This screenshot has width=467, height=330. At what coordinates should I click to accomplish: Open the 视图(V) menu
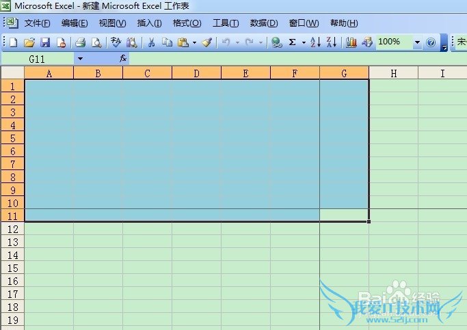click(112, 23)
